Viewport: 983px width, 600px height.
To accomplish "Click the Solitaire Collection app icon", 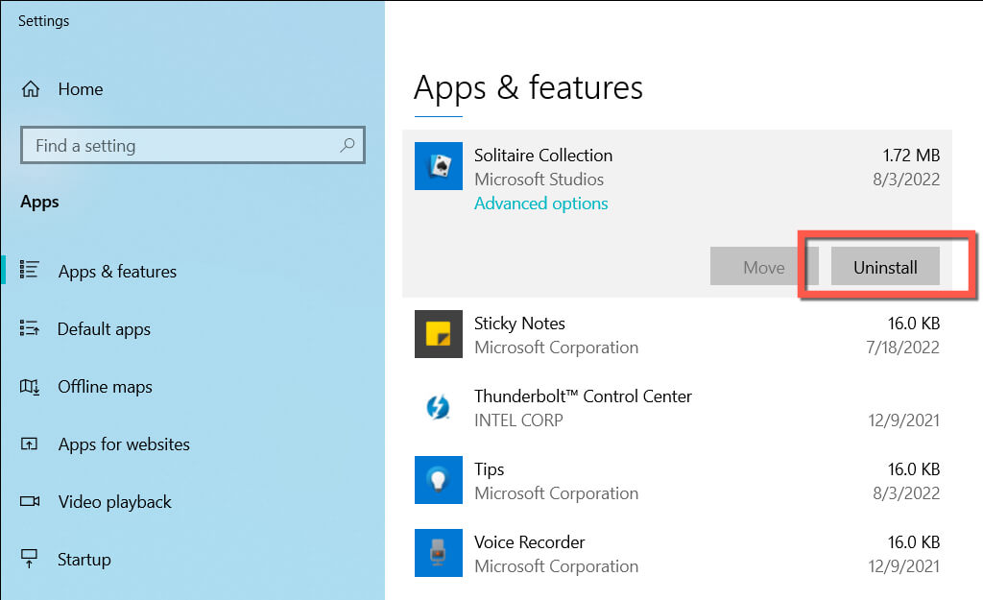I will (x=438, y=167).
